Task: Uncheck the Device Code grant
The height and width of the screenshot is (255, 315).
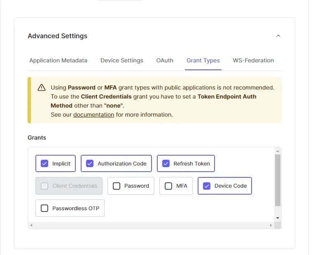Action: coord(207,186)
